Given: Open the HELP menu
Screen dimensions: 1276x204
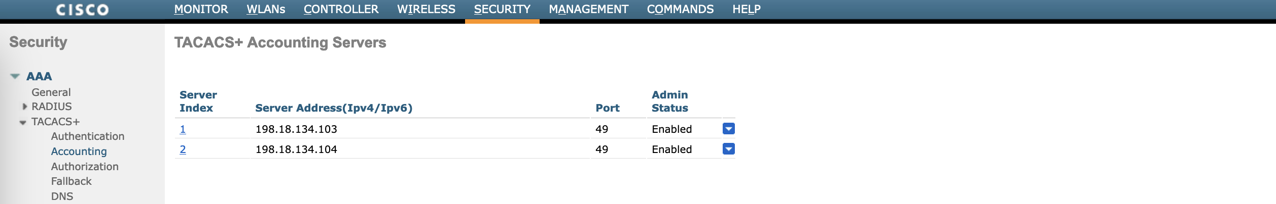Looking at the screenshot, I should coord(746,10).
